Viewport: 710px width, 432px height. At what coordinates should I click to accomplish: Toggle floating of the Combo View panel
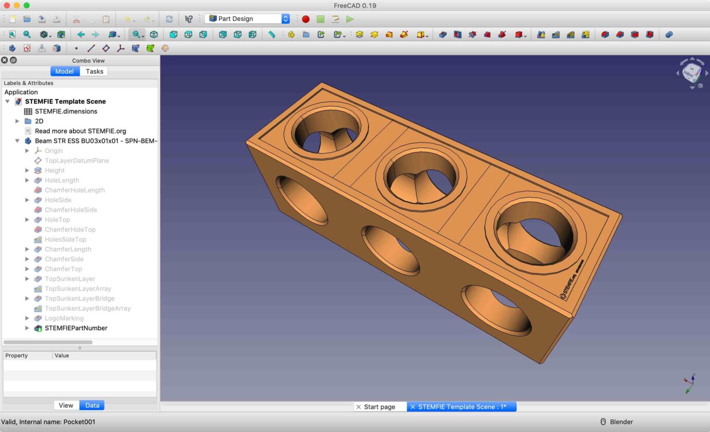tap(13, 60)
